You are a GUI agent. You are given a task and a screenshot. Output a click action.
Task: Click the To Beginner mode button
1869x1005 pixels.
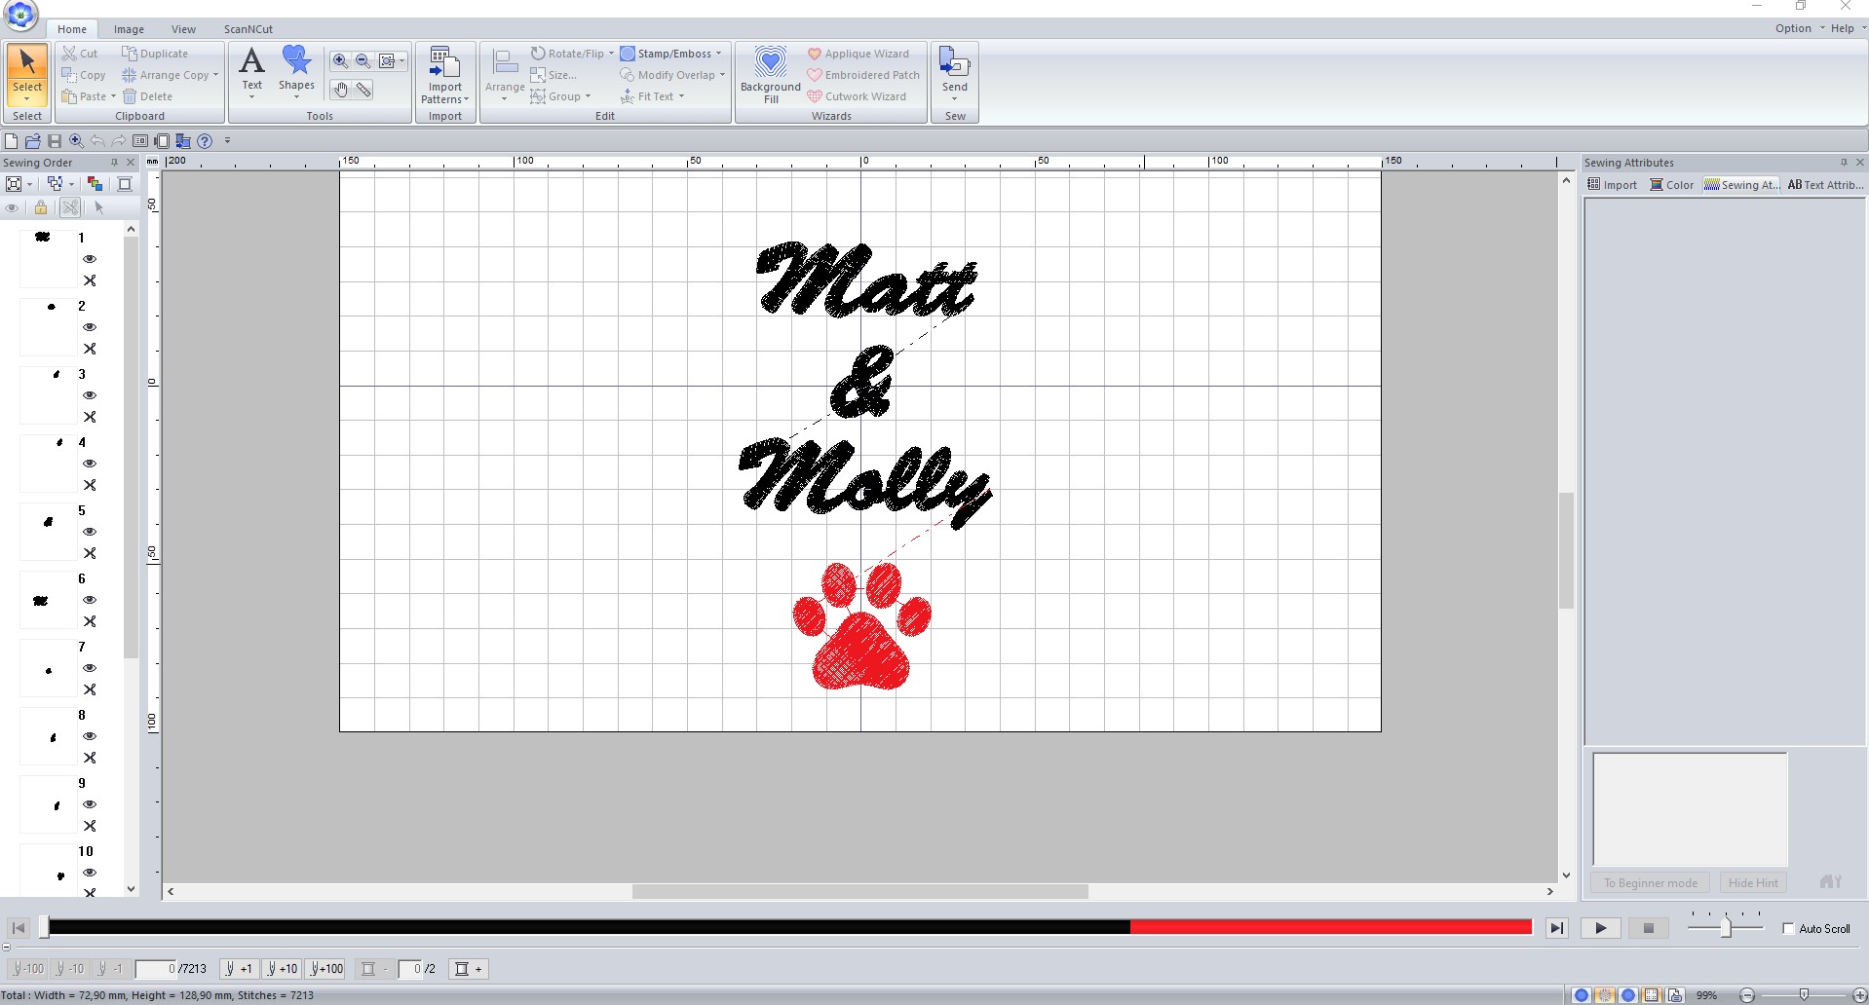tap(1650, 883)
